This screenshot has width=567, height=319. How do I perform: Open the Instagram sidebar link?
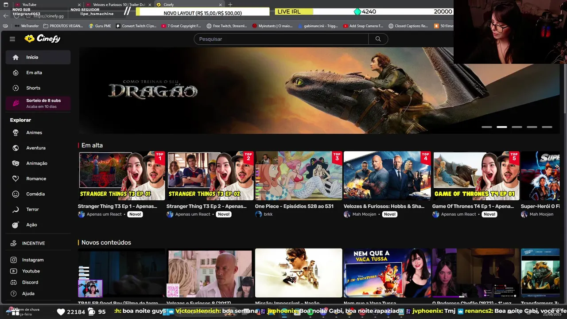tap(38, 260)
